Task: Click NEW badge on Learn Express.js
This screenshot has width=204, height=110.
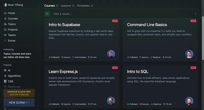Action: pos(115,68)
